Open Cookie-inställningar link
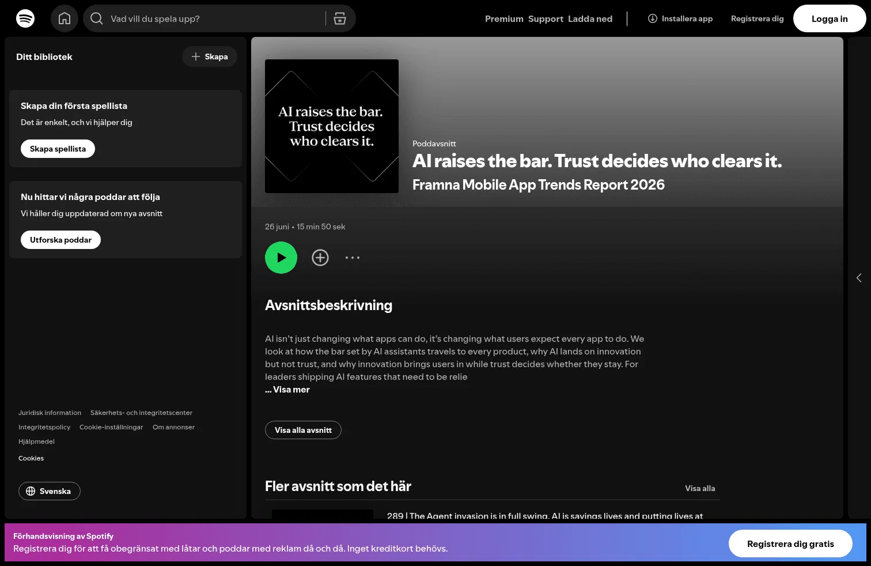871x566 pixels. [x=111, y=427]
